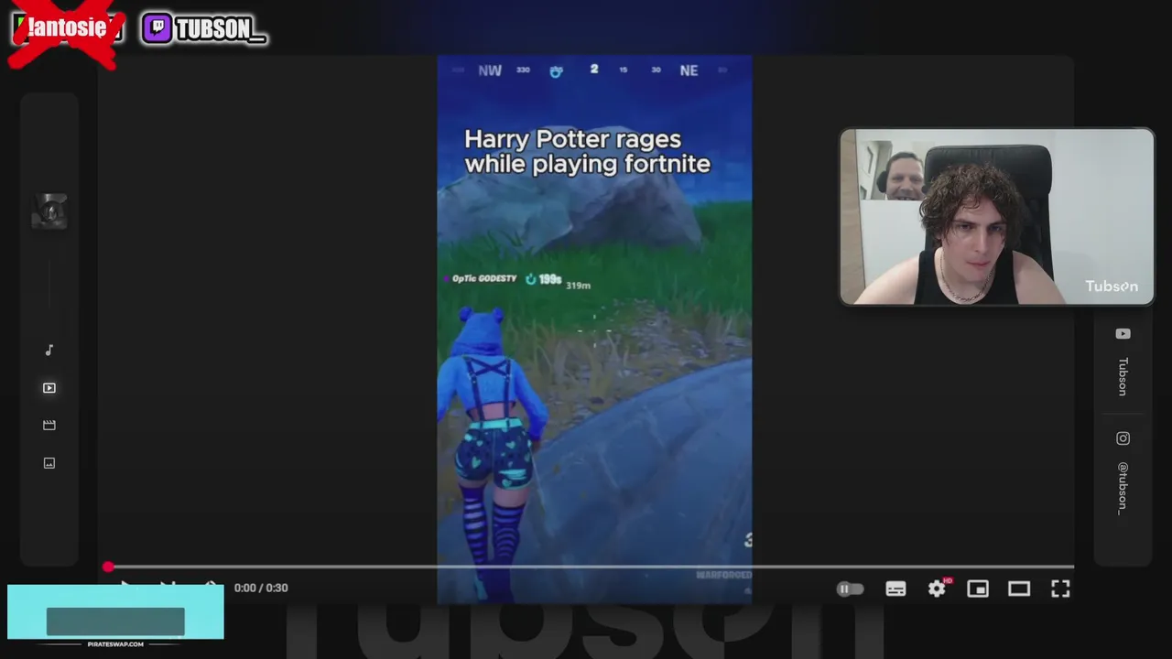Open the clapperboard clips icon in sidebar
1172x659 pixels.
(x=49, y=426)
